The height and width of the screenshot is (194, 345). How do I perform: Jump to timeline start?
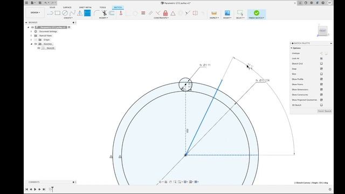coord(26,189)
